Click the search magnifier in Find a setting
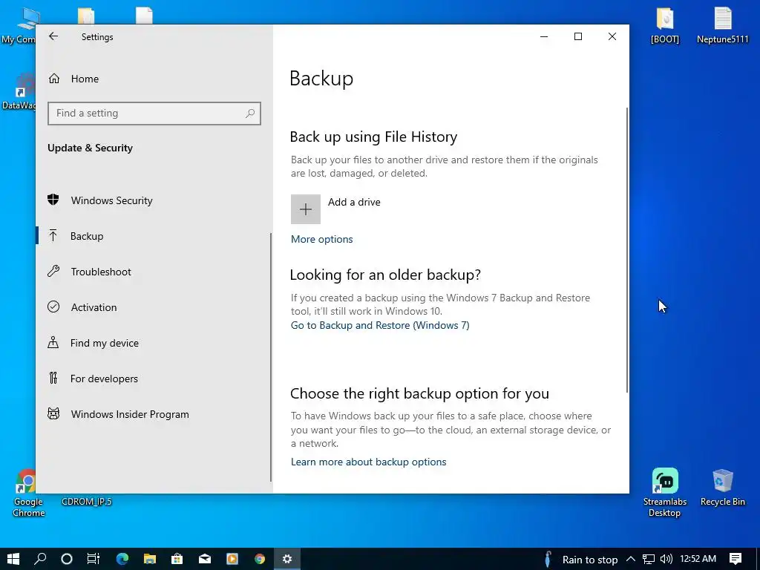This screenshot has width=760, height=570. 250,113
